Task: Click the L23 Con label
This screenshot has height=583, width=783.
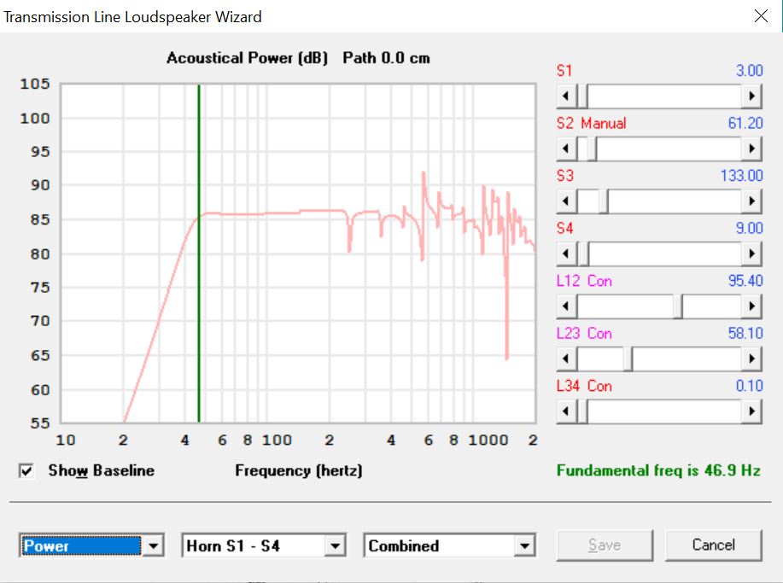Action: (584, 333)
